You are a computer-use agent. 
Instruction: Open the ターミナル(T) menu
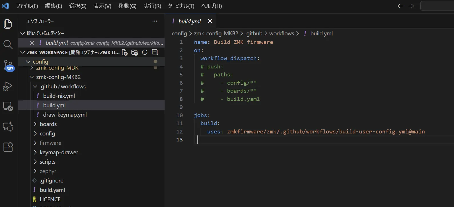click(x=181, y=6)
